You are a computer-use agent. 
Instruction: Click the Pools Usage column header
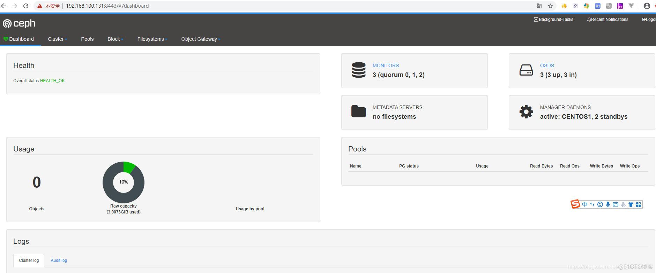coord(482,166)
